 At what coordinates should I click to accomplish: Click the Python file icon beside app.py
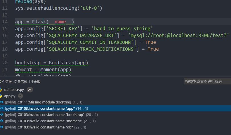[x=1, y=96]
